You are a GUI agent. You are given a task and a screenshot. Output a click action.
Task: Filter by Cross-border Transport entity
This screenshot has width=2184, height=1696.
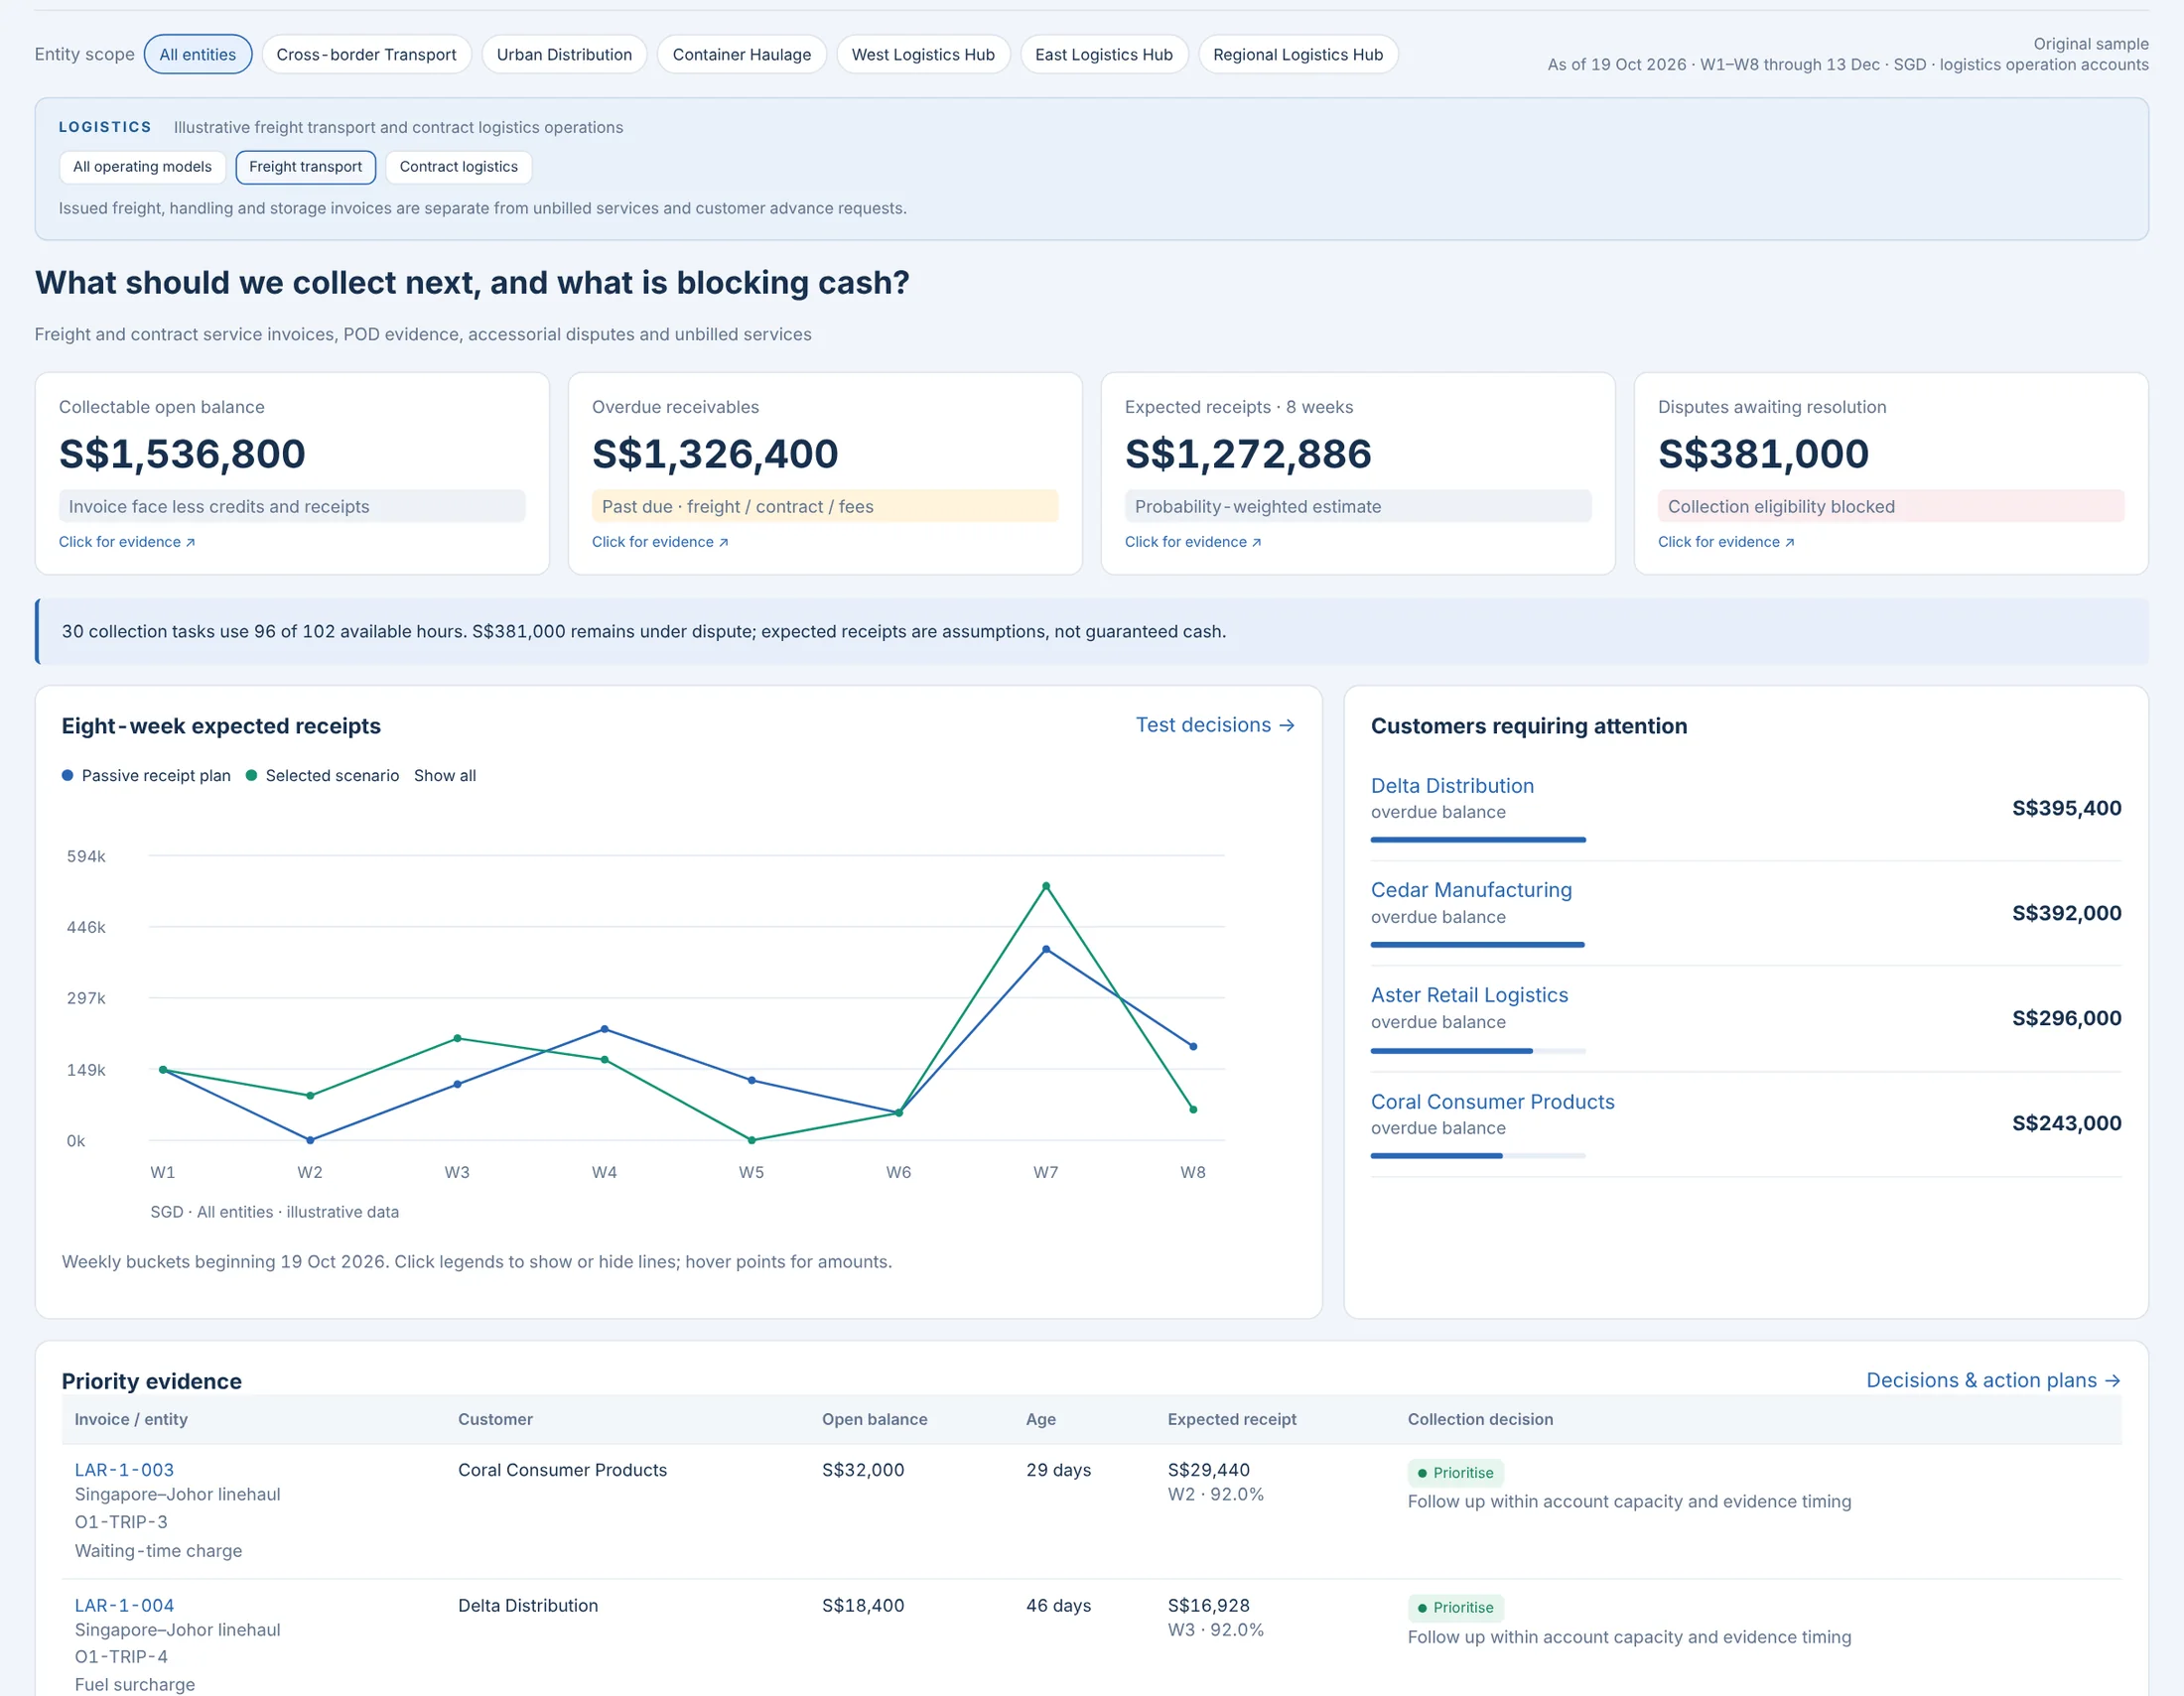tap(366, 54)
